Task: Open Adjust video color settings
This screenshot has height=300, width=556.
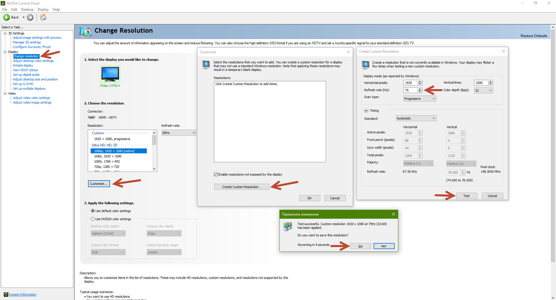Action: [32, 98]
